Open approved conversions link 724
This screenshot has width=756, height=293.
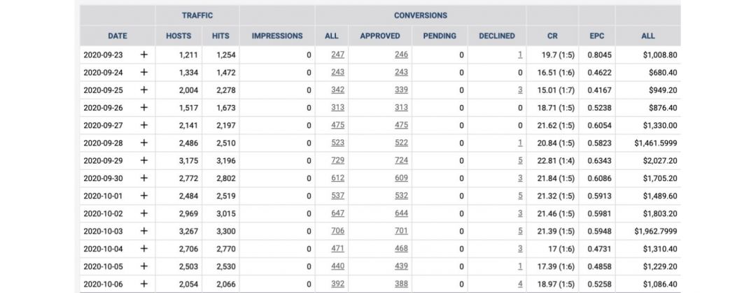point(401,160)
